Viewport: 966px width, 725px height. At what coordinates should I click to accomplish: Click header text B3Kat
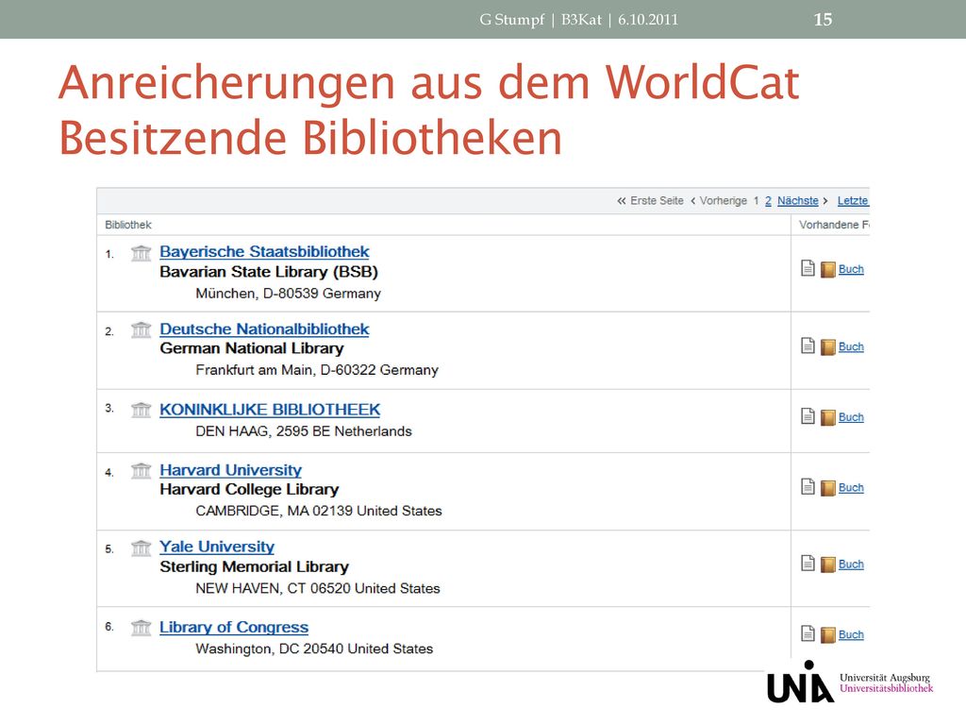click(581, 20)
